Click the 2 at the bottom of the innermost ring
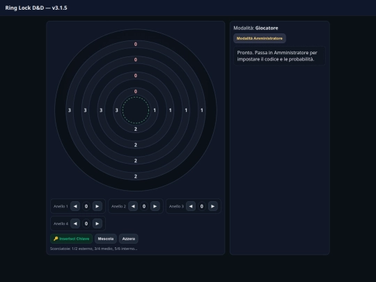 pos(136,130)
